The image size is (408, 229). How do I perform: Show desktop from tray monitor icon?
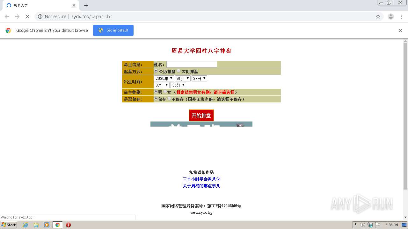pos(404,225)
